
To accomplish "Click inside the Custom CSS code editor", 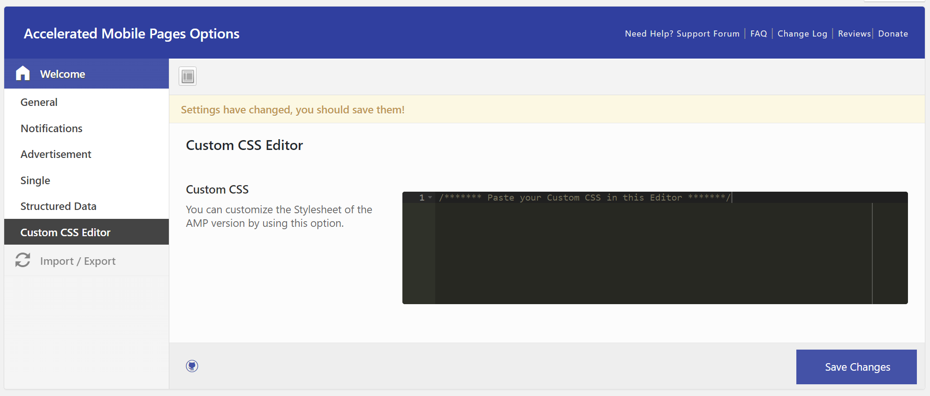I will (x=655, y=248).
